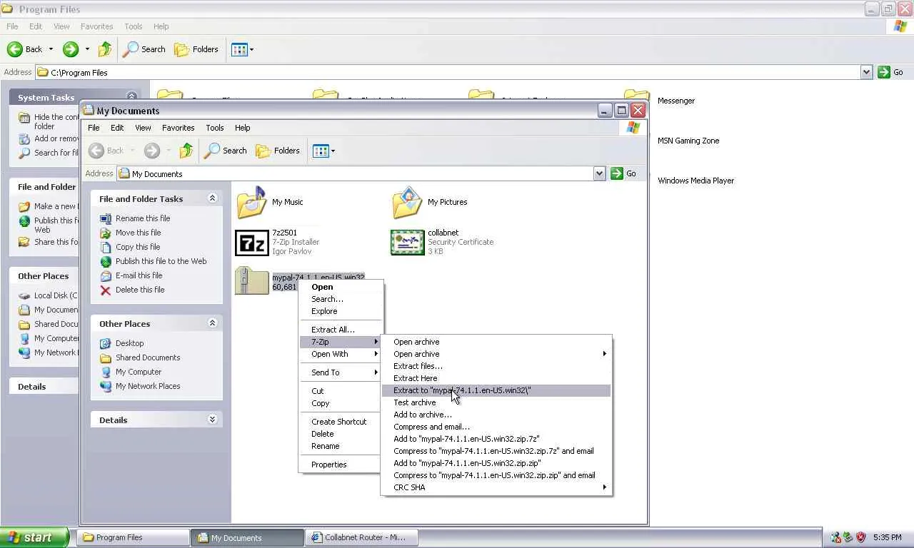The width and height of the screenshot is (914, 548).
Task: Click Messenger folder in Program Files window
Action: point(676,101)
